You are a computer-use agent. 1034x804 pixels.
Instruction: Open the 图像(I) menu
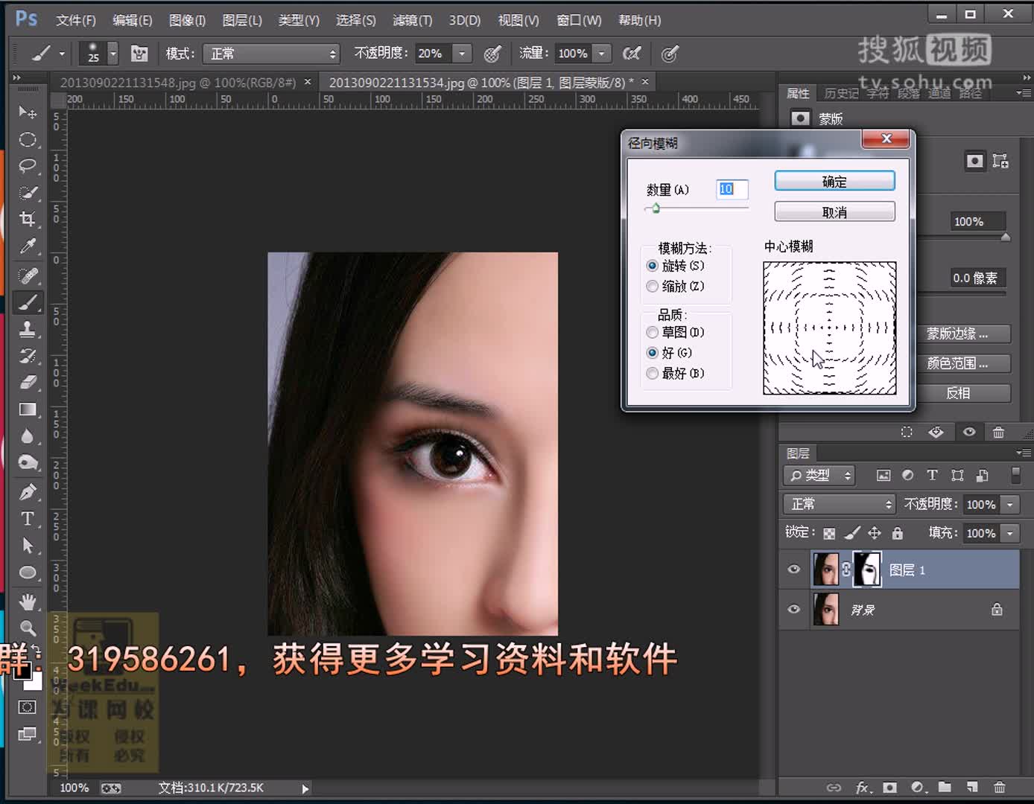click(x=188, y=20)
